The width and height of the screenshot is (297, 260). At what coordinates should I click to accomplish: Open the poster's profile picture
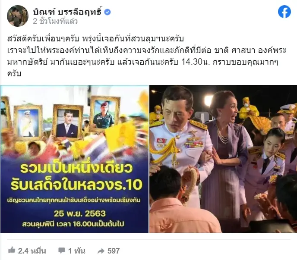tap(18, 16)
